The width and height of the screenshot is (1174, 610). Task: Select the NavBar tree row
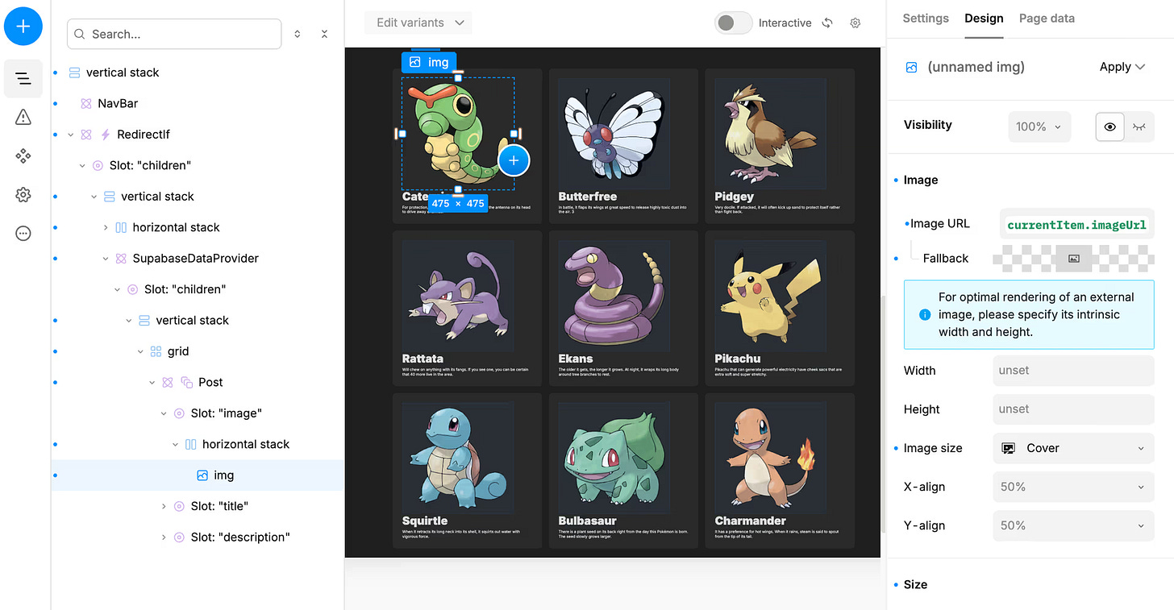tap(198, 103)
